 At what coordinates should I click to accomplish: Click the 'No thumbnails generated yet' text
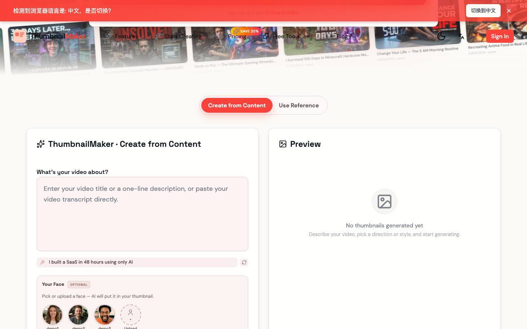click(x=385, y=225)
